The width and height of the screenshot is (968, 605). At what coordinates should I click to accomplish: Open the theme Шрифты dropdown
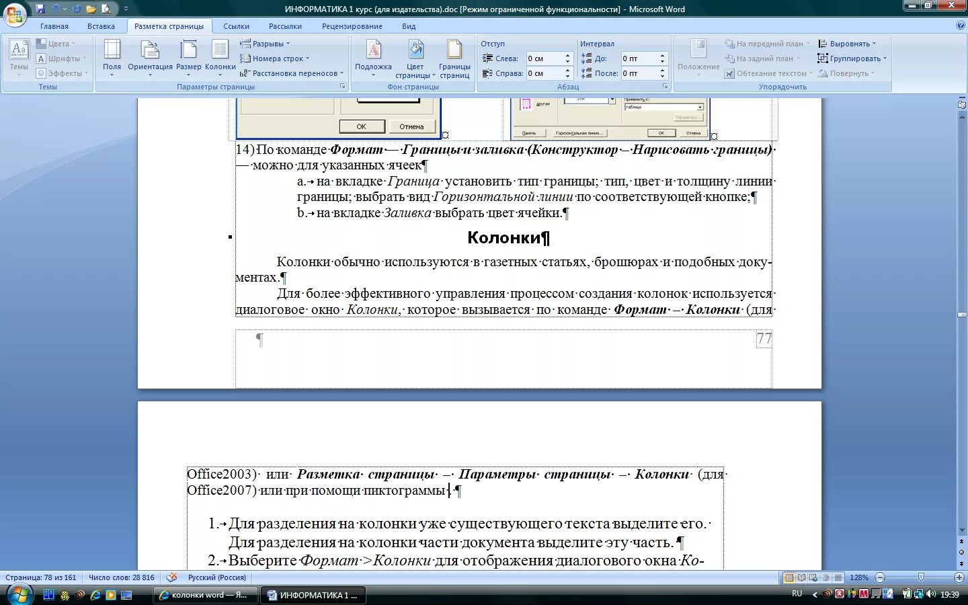pos(61,58)
